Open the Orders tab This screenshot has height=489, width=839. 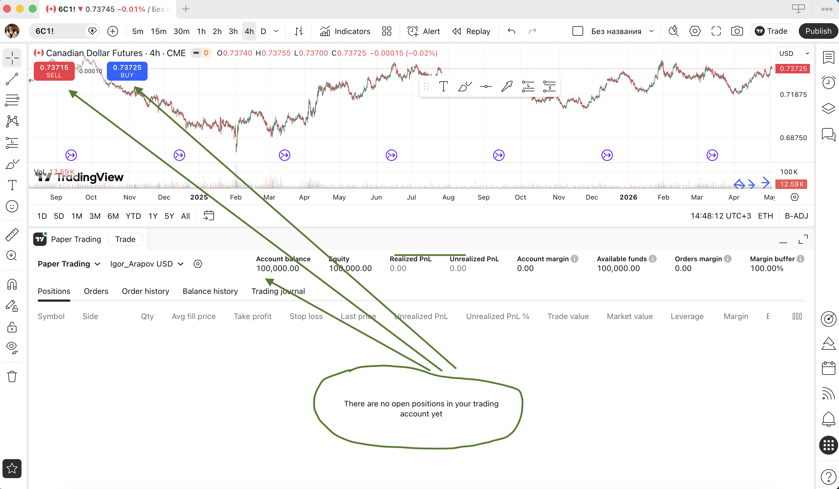(96, 291)
